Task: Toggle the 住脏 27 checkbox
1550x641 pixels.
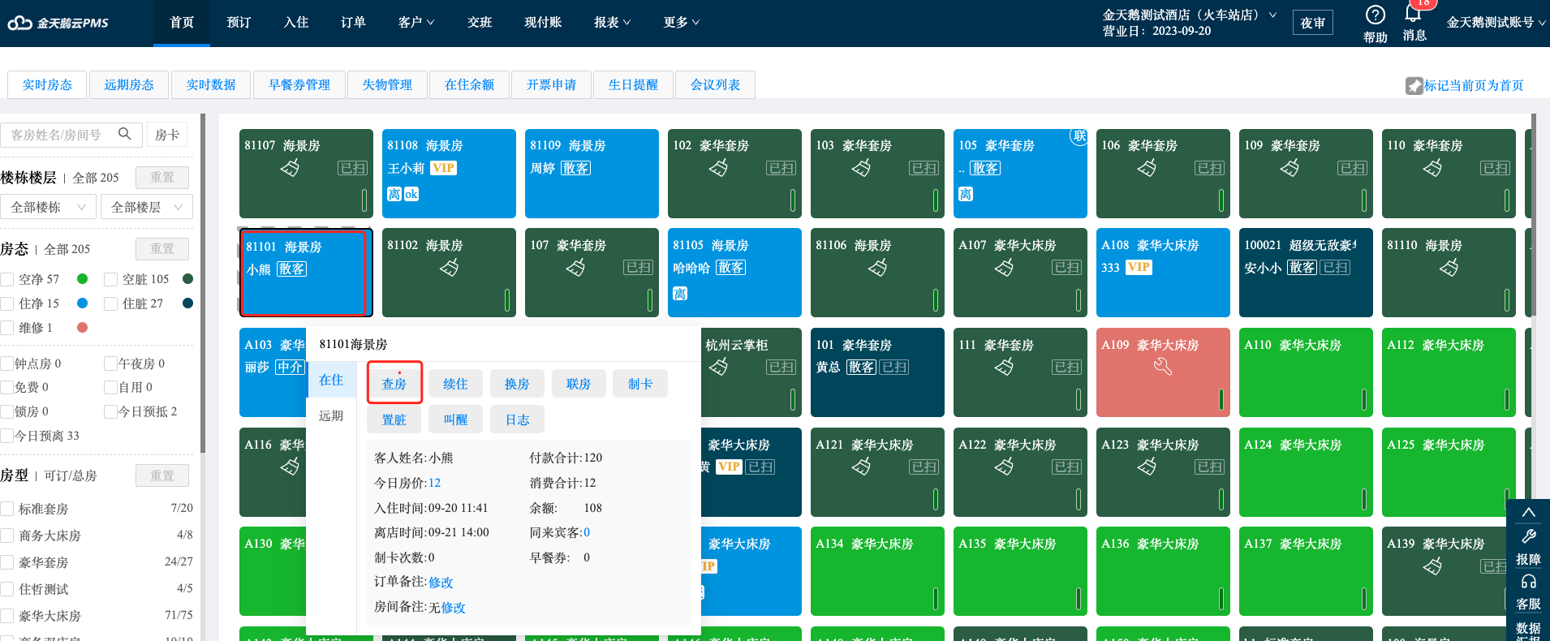Action: click(x=111, y=303)
